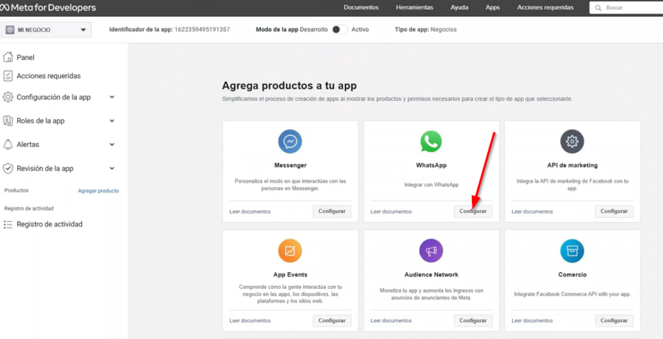Viewport: 663px width, 339px height.
Task: Click the Integrar con WhatsApp description
Action: pyautogui.click(x=431, y=185)
